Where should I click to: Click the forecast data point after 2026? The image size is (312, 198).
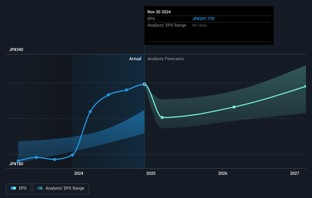234,107
